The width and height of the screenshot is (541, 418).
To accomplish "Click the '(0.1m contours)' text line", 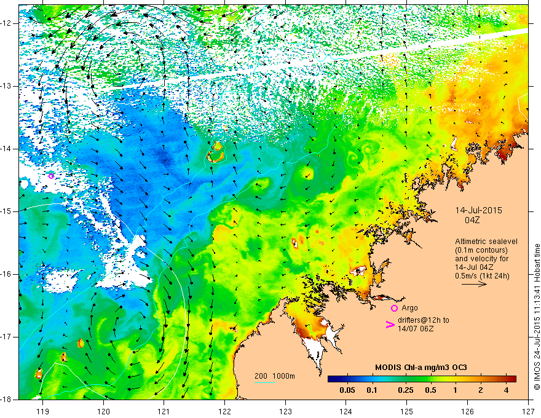I will (481, 250).
